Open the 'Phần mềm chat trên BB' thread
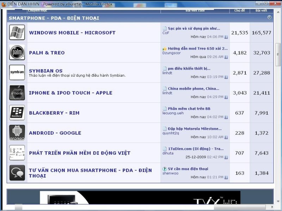282x211 pixels. point(189,109)
